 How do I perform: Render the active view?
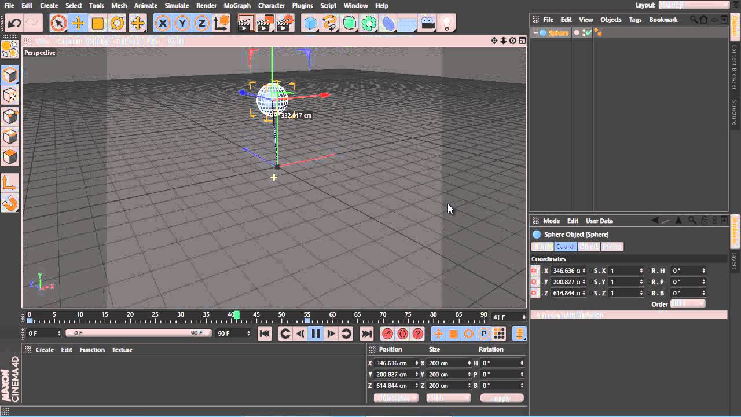pyautogui.click(x=245, y=23)
